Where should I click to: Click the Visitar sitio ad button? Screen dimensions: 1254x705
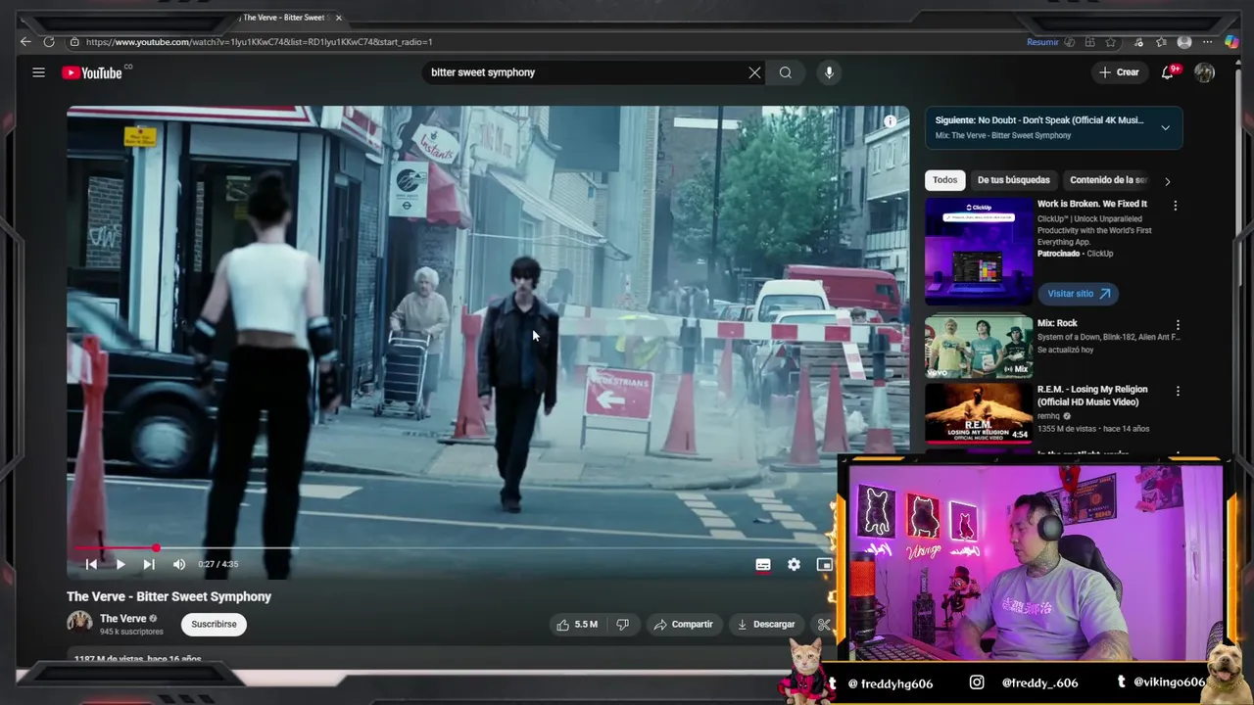[x=1078, y=294]
